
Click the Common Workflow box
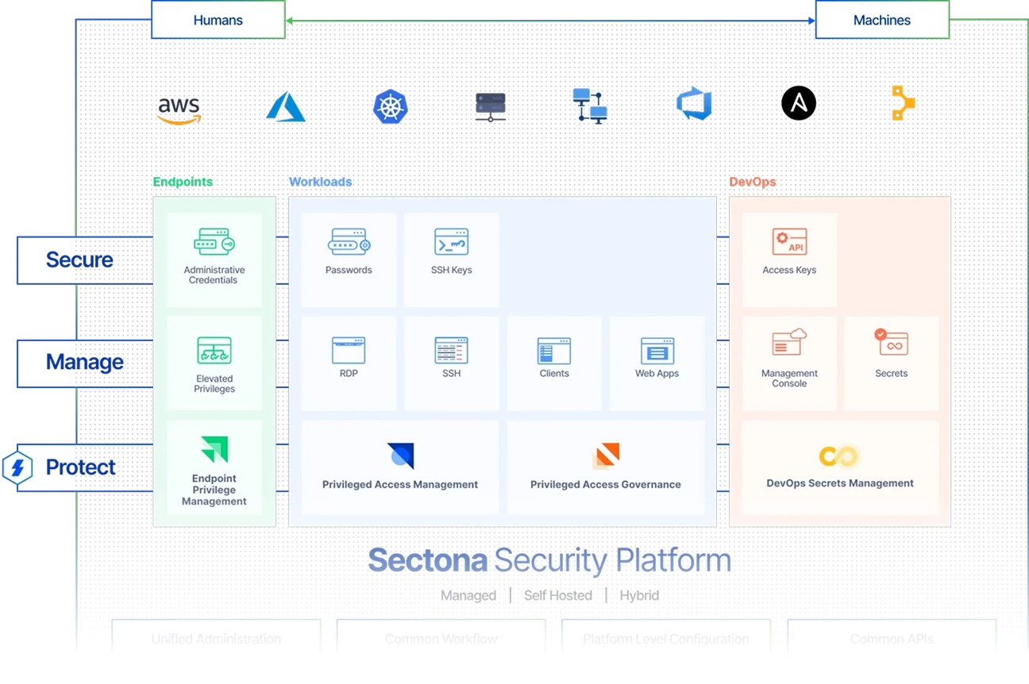441,636
